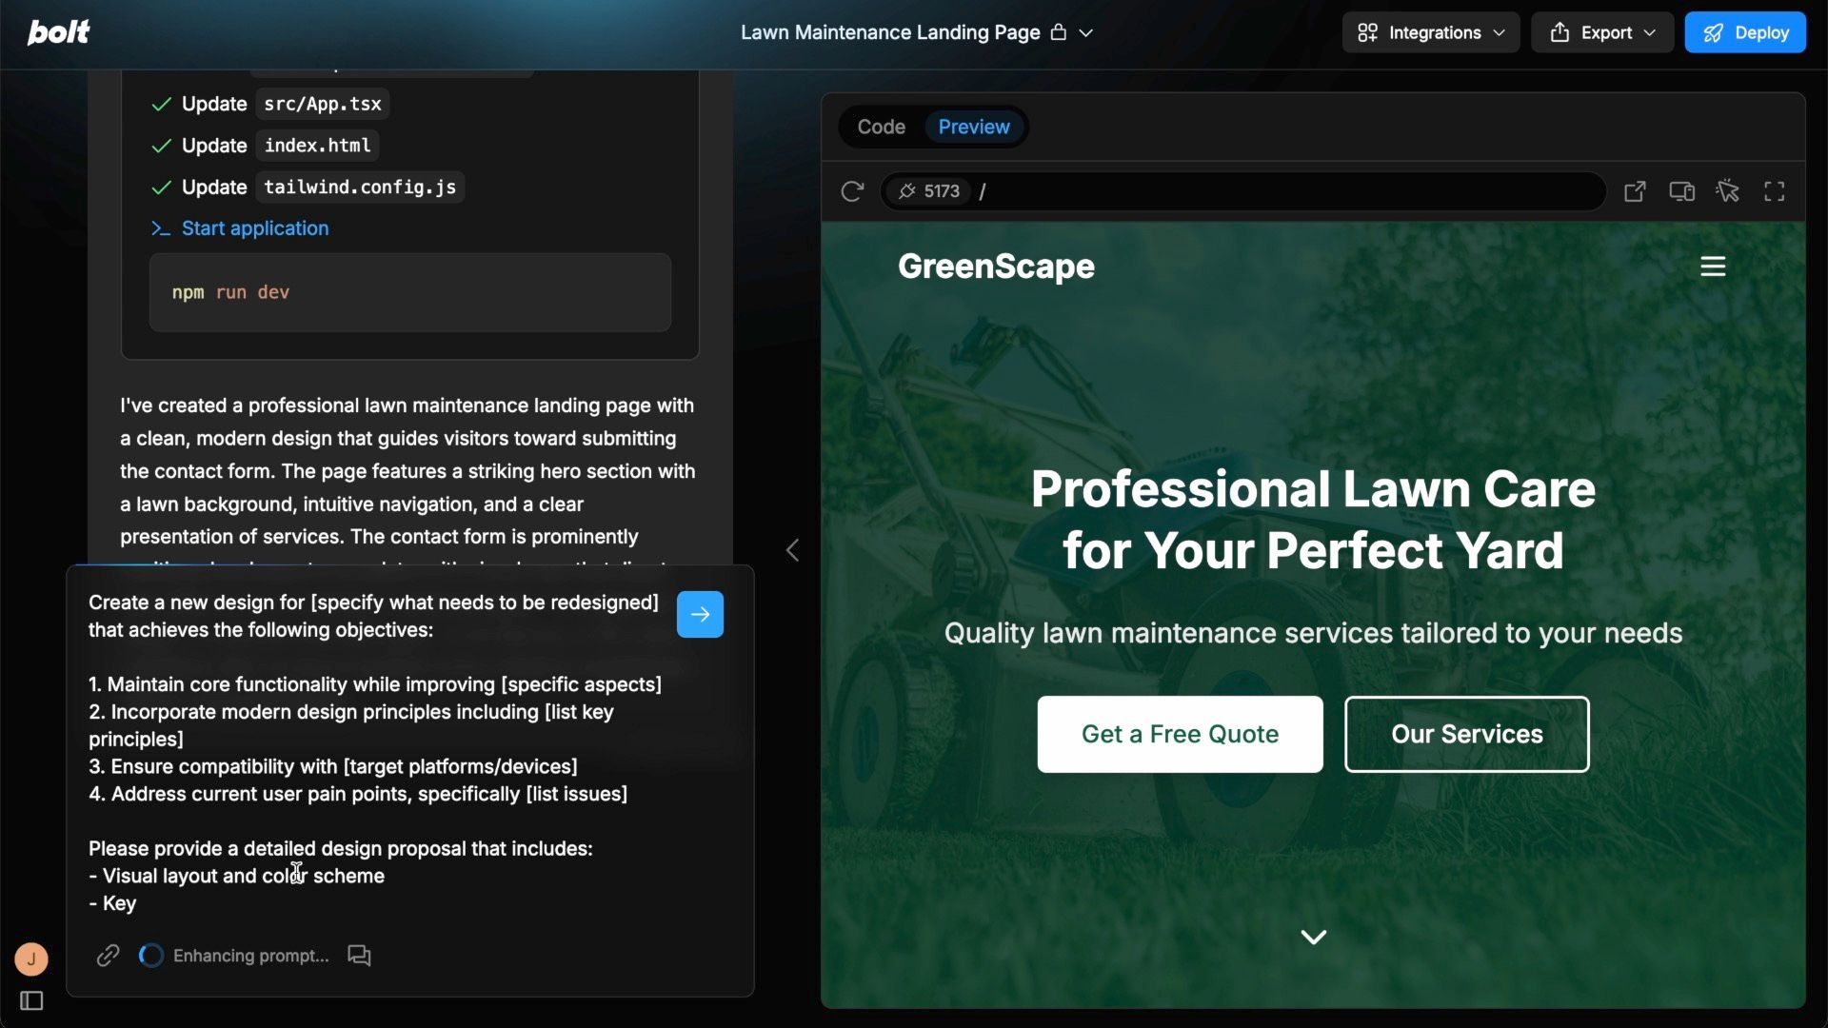This screenshot has width=1828, height=1028.
Task: Attach a file with the link icon
Action: coord(108,955)
